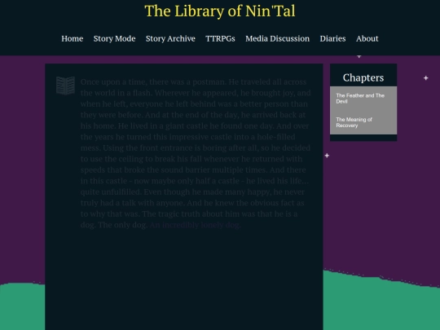The width and height of the screenshot is (440, 330).
Task: Click the Chapters panel heading
Action: [363, 77]
